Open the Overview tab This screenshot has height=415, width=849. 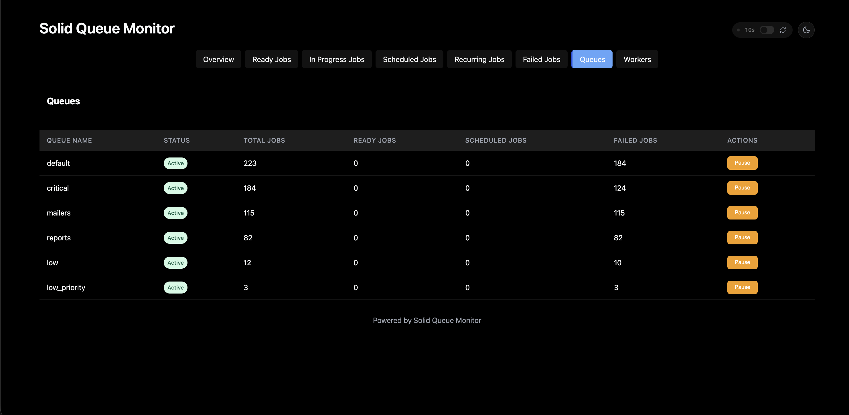[218, 59]
